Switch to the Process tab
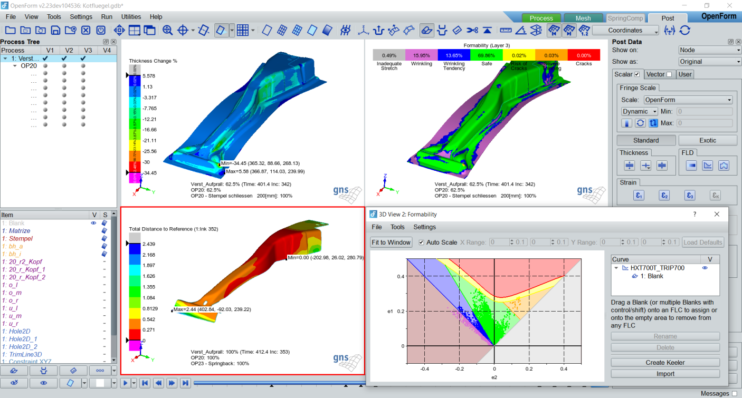 click(541, 18)
